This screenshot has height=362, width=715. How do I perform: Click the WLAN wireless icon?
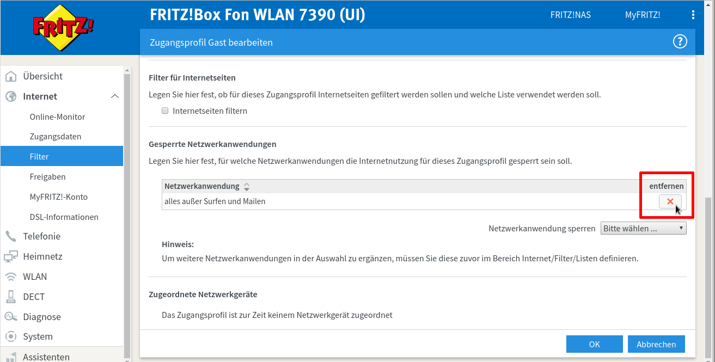coord(11,277)
